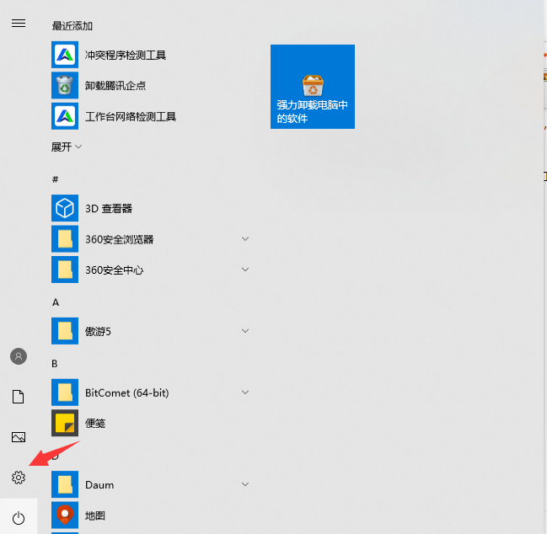This screenshot has width=547, height=534.
Task: Select the 360安全中心 label
Action: tap(115, 270)
